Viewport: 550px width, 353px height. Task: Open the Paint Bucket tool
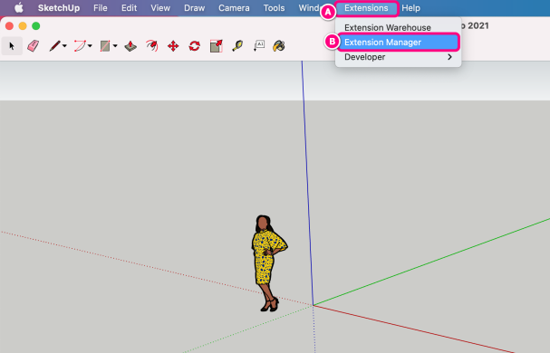click(x=279, y=46)
